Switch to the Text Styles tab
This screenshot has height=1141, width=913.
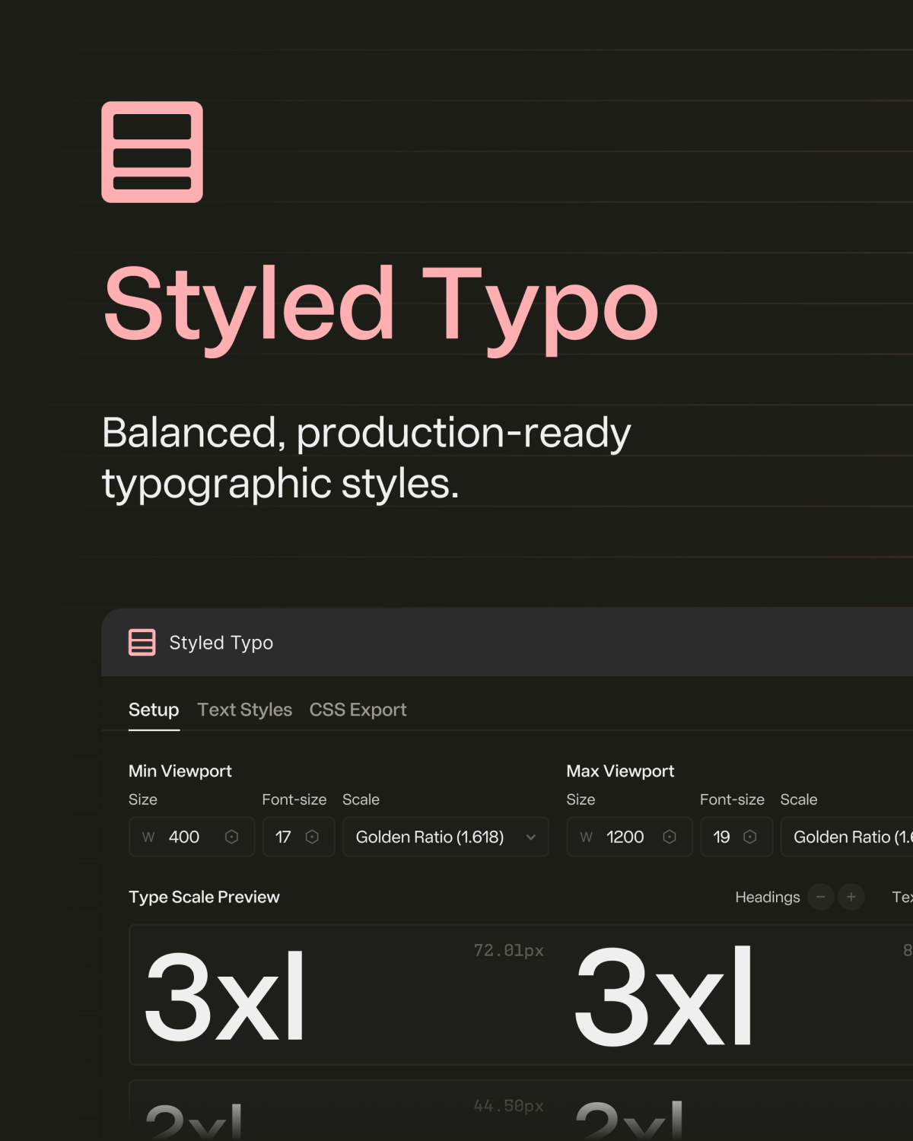coord(244,710)
